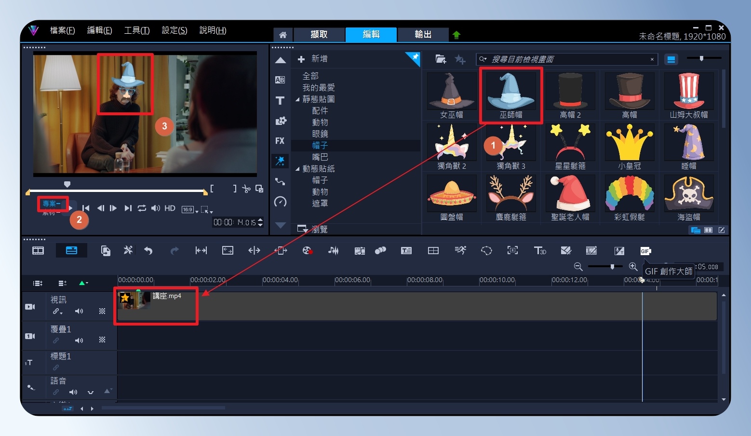Open the Transitions AB library icon
The height and width of the screenshot is (436, 751).
pyautogui.click(x=280, y=80)
